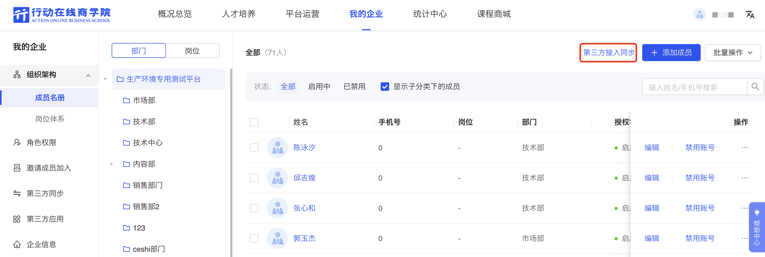This screenshot has height=257, width=765.
Task: Toggle the select-all checkbox in table header
Action: [x=254, y=122]
